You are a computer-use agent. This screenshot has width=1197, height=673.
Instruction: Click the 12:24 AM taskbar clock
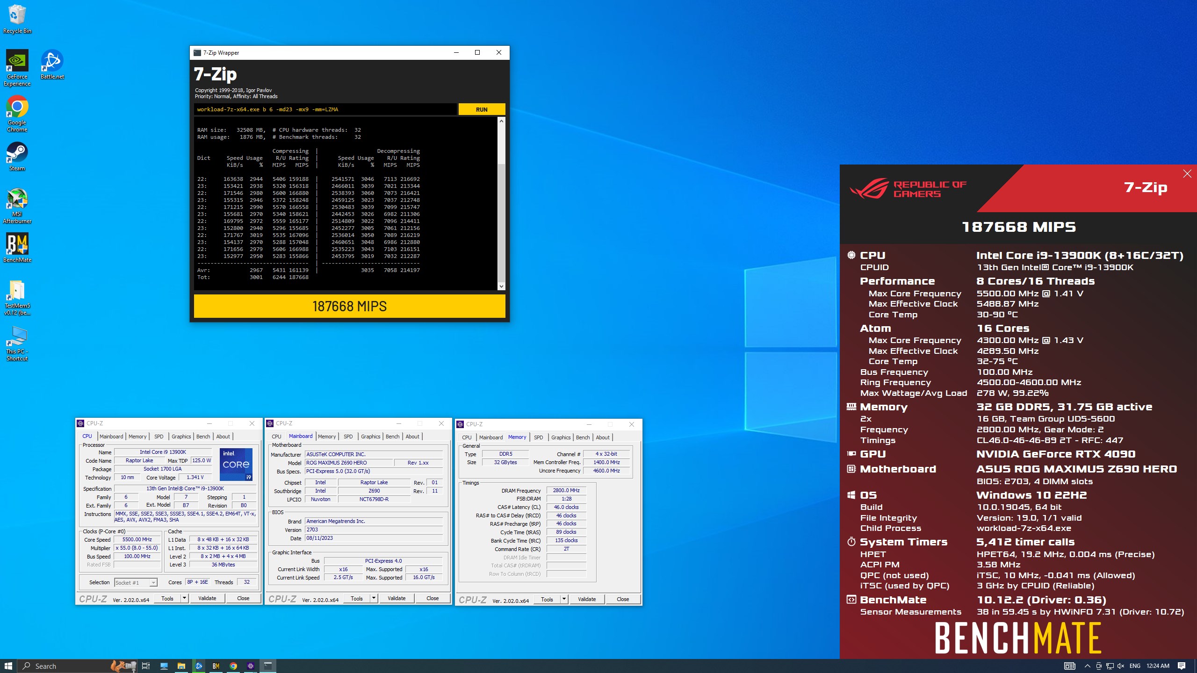(x=1158, y=666)
